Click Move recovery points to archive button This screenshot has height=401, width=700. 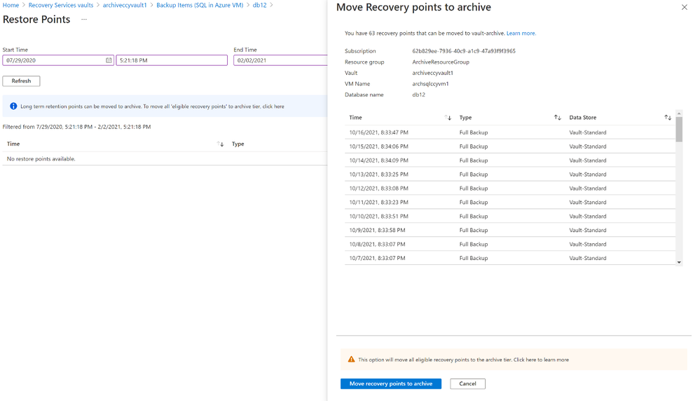click(x=390, y=383)
